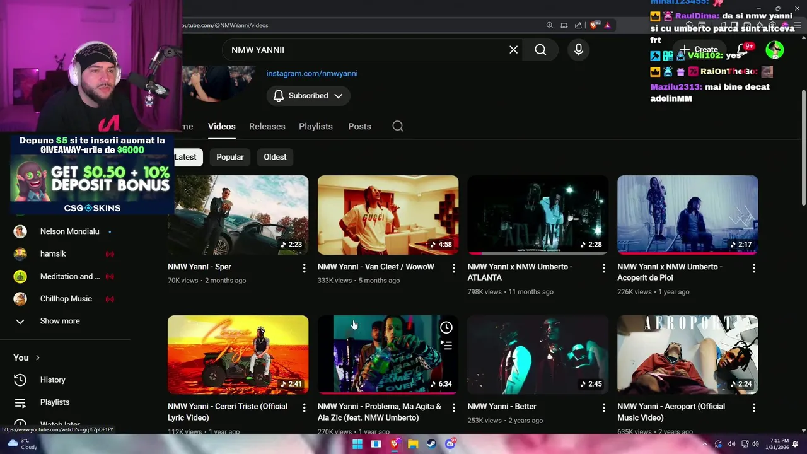Open options menu for NMW Yanni - Better
Viewport: 807px width, 454px height.
(x=603, y=408)
